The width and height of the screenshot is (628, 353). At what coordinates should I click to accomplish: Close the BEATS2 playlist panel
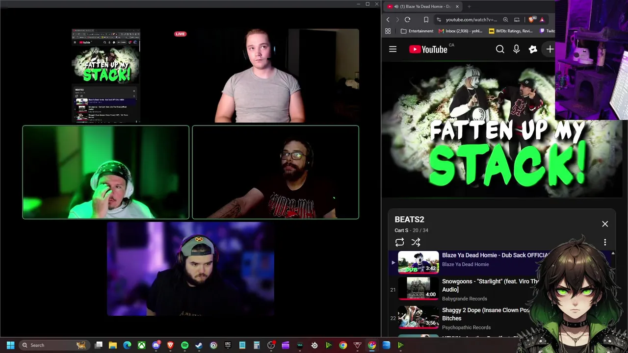[x=605, y=224]
